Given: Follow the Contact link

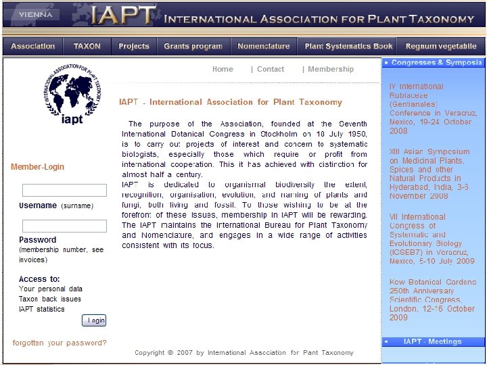Looking at the screenshot, I should [270, 69].
